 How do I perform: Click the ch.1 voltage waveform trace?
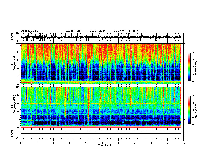click(x=101, y=37)
